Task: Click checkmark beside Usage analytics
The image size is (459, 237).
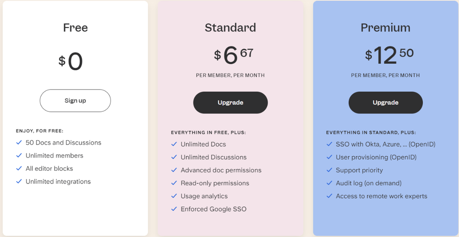Action: (x=174, y=196)
